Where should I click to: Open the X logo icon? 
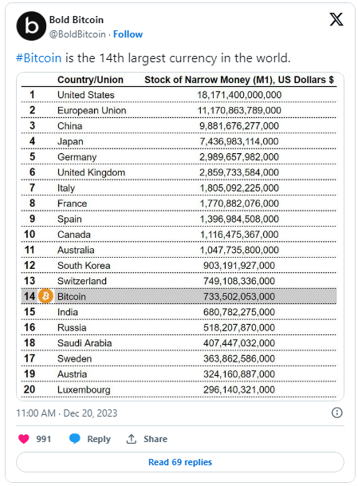(x=336, y=19)
